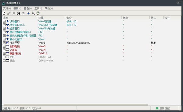Screen dimensions: 183x112
Task: Uncheck the 最小化窗口 checkbox
Action: [x=4, y=39]
